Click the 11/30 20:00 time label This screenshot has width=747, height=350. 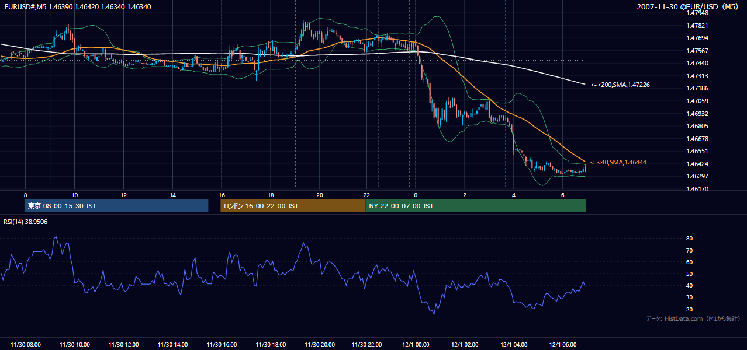click(x=320, y=345)
